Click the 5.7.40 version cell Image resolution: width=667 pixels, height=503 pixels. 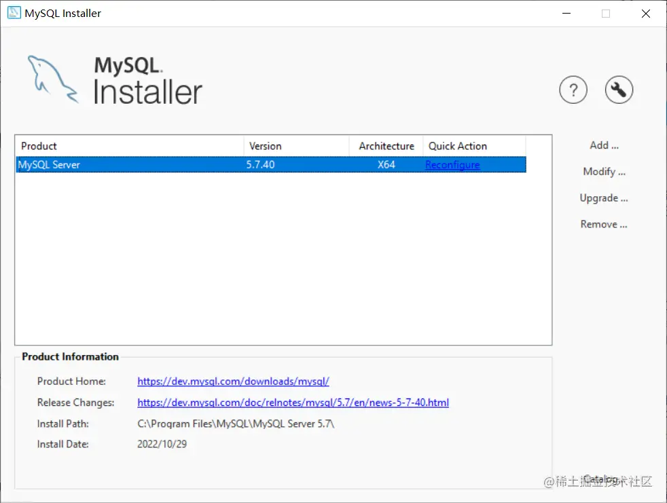point(260,164)
